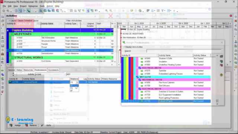Click the red X Delete icon in the right command bar

tap(236, 21)
